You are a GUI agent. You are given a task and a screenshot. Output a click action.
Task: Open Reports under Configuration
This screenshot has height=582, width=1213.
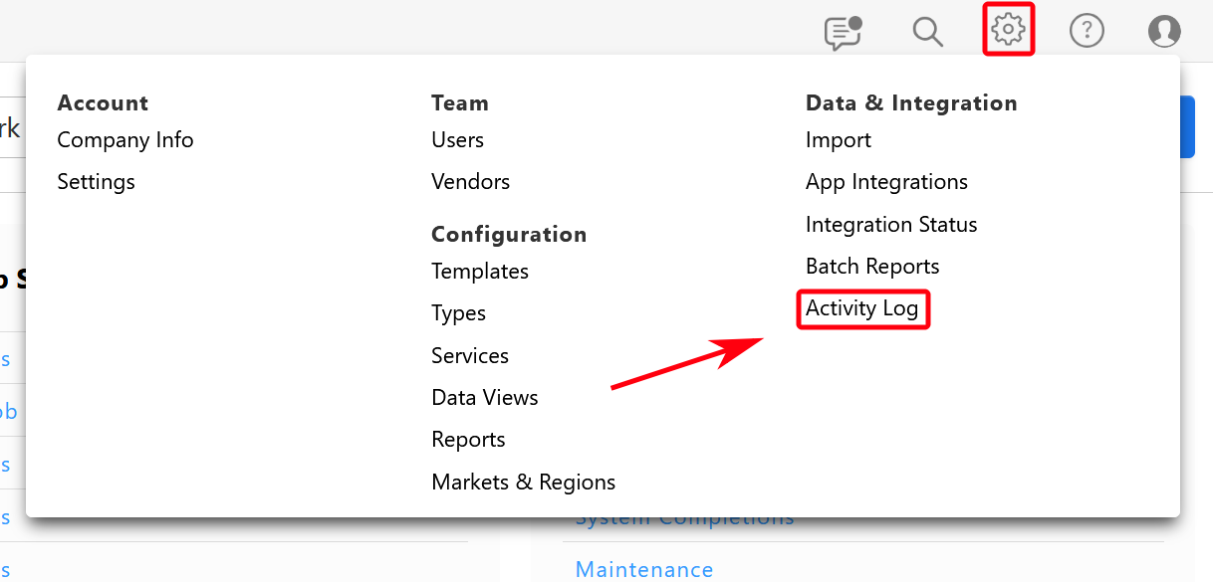click(468, 440)
